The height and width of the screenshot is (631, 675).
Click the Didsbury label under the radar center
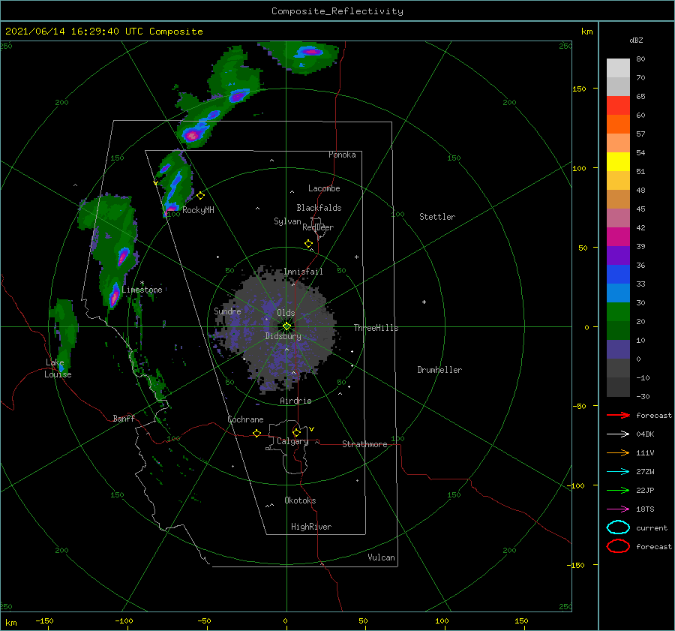coord(283,336)
